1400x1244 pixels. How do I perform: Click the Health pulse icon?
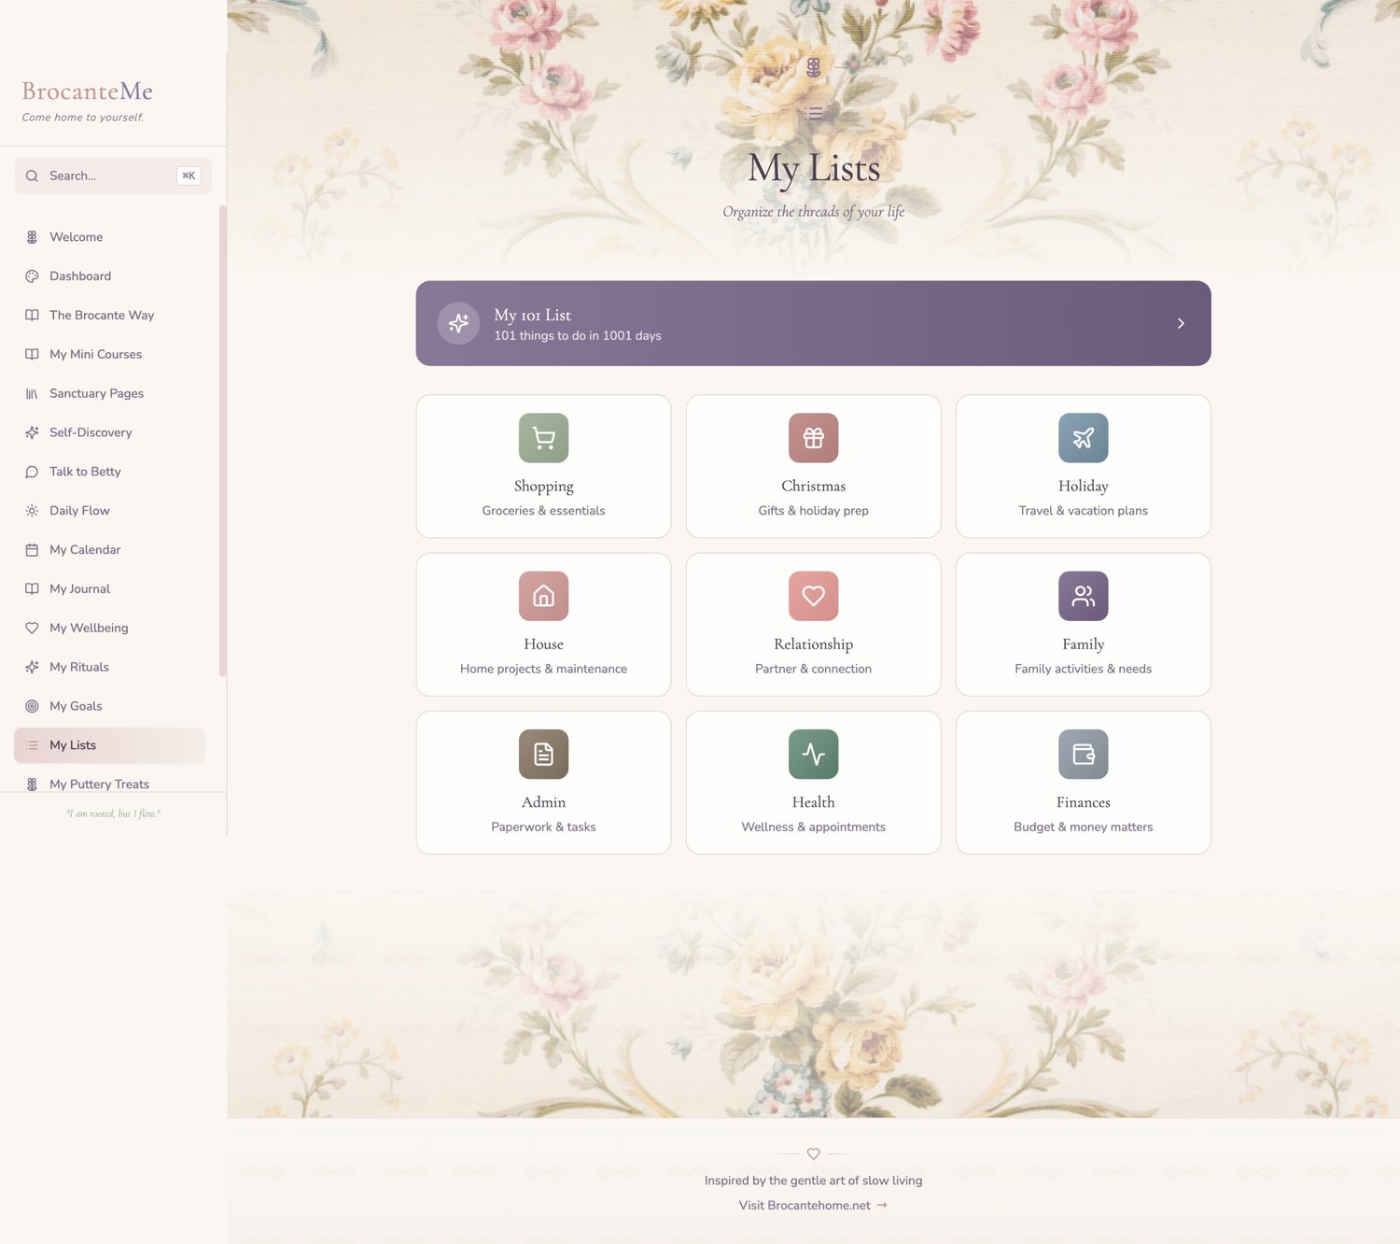tap(813, 754)
